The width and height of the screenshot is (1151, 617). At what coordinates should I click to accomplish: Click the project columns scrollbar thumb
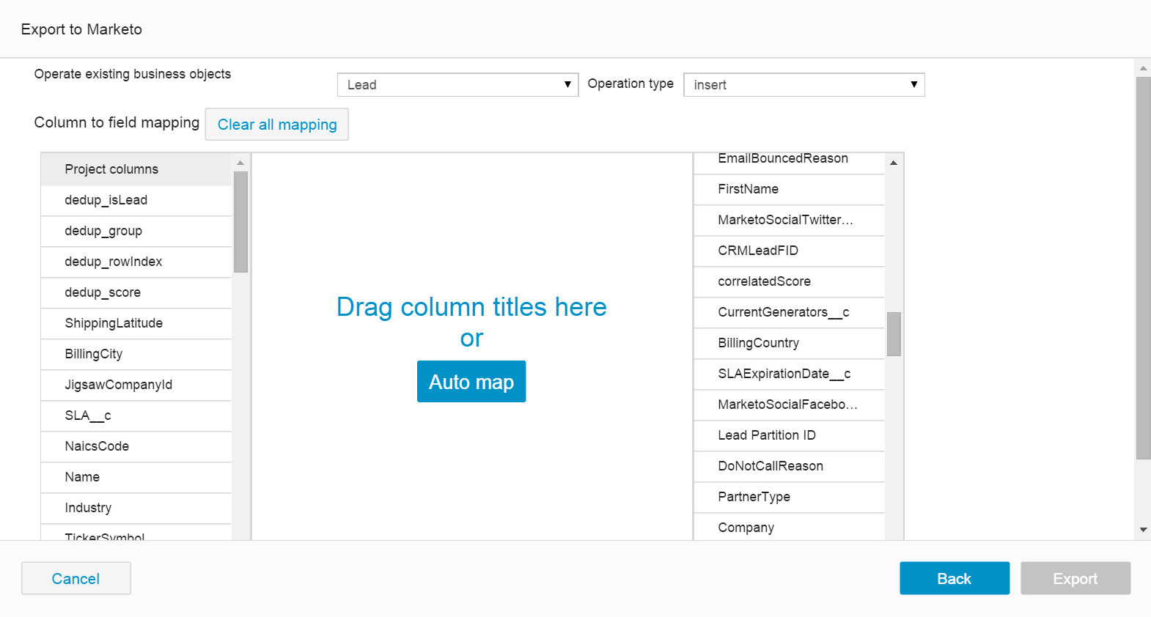(240, 221)
